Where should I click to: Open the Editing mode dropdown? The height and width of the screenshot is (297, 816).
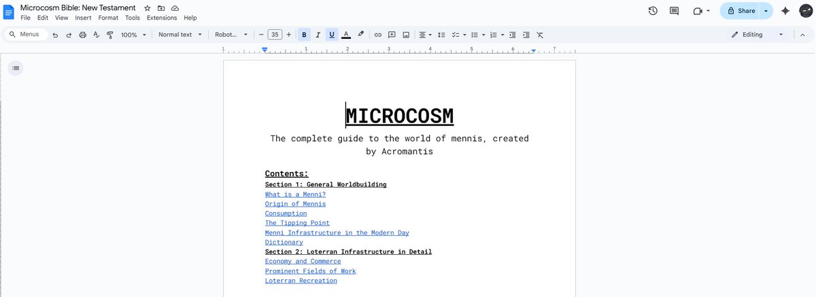[758, 35]
